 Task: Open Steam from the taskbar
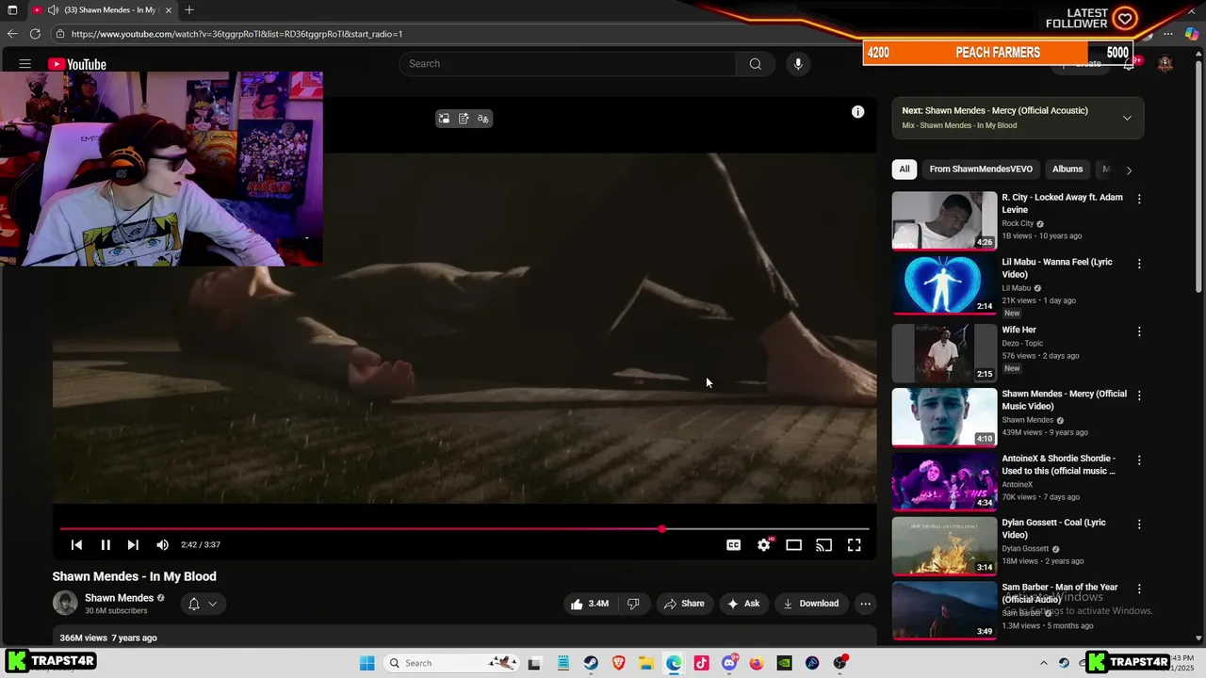pos(591,663)
